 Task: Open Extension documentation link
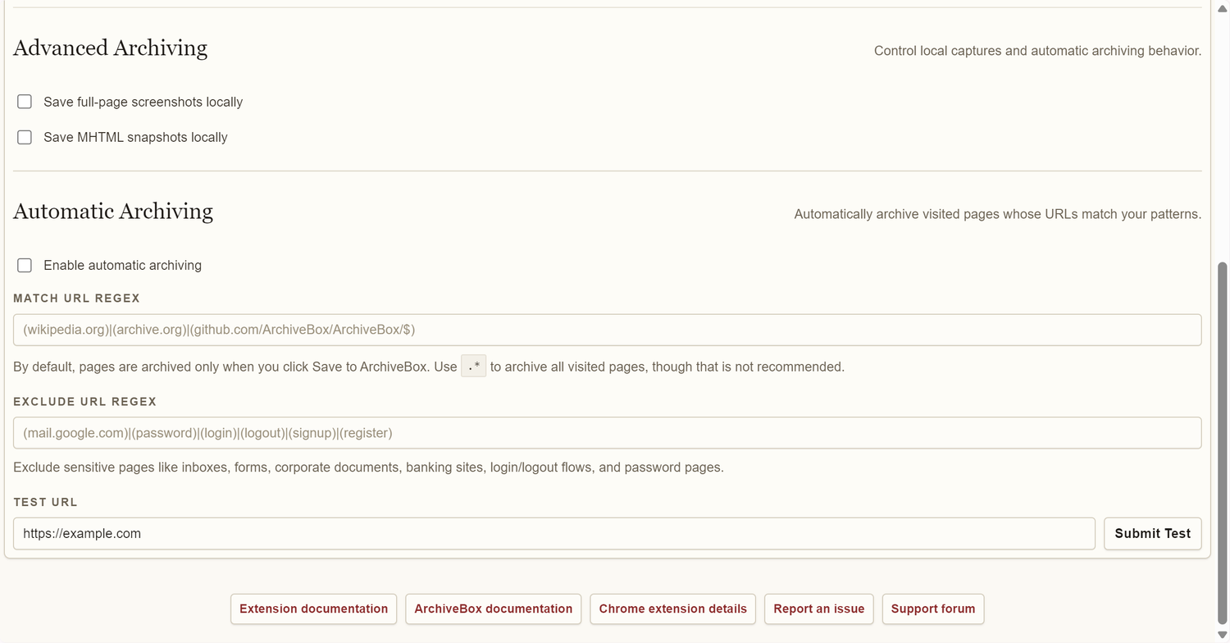click(313, 609)
